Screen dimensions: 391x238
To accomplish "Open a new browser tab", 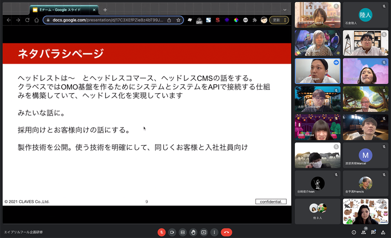I will 105,10.
